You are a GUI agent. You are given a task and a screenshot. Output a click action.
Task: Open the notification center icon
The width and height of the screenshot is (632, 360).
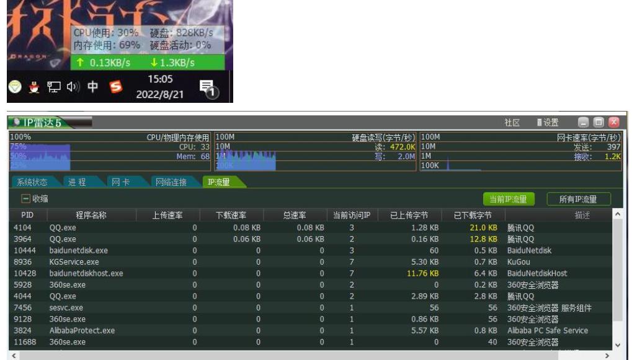[x=208, y=89]
